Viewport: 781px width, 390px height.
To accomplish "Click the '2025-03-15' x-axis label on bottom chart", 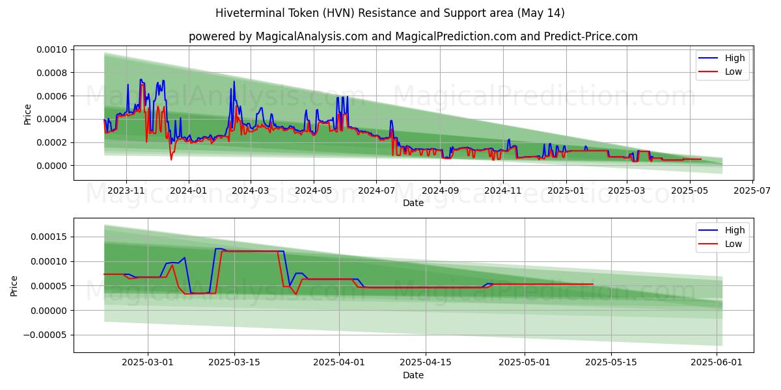I will tap(234, 363).
